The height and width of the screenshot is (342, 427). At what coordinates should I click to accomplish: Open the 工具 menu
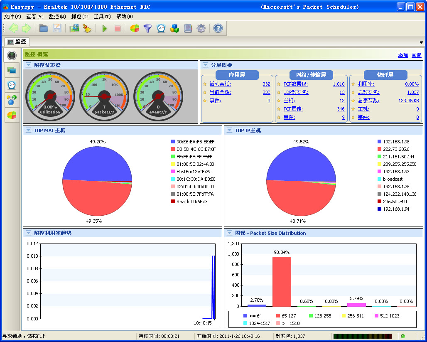102,17
